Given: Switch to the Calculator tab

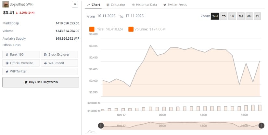Looking at the screenshot, I should (x=116, y=5).
